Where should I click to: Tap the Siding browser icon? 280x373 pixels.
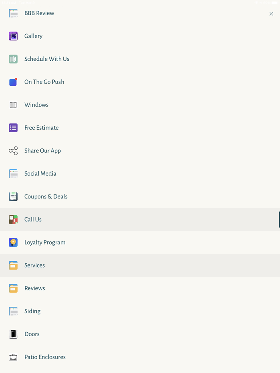click(x=13, y=311)
